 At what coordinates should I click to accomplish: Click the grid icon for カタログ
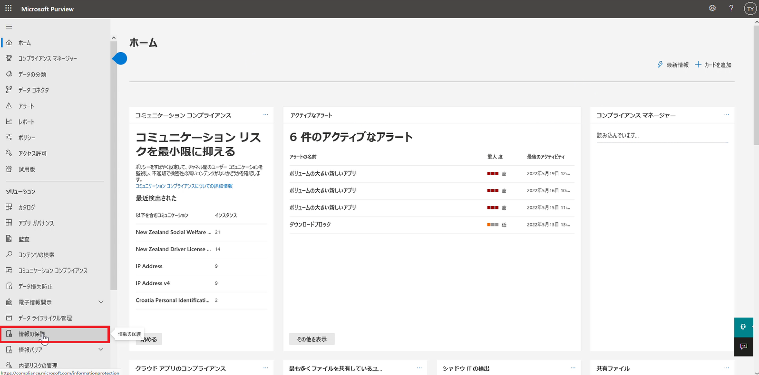pos(9,207)
